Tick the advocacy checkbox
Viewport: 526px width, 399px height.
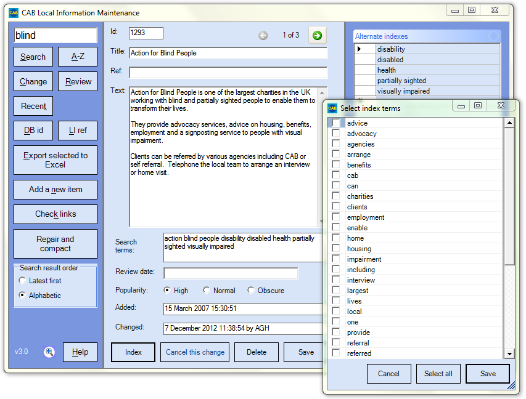click(x=336, y=133)
